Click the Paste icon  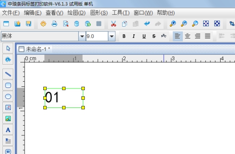(x=135, y=24)
